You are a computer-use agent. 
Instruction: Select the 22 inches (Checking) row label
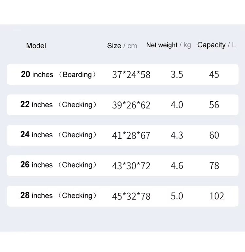click(58, 105)
